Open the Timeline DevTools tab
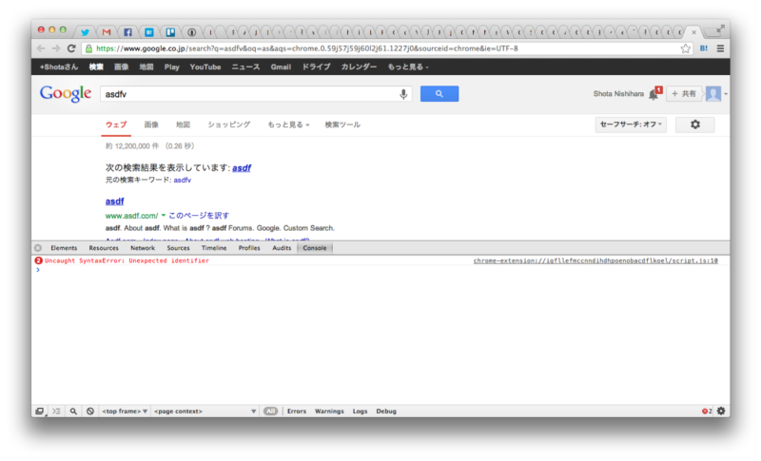Screen dimensions: 761x461 coord(214,248)
